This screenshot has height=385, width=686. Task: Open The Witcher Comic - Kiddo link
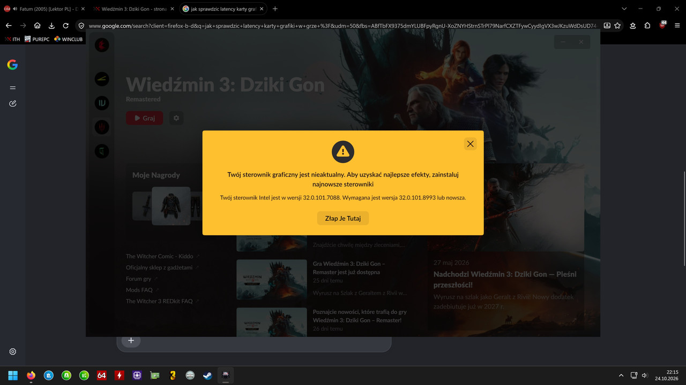point(160,256)
